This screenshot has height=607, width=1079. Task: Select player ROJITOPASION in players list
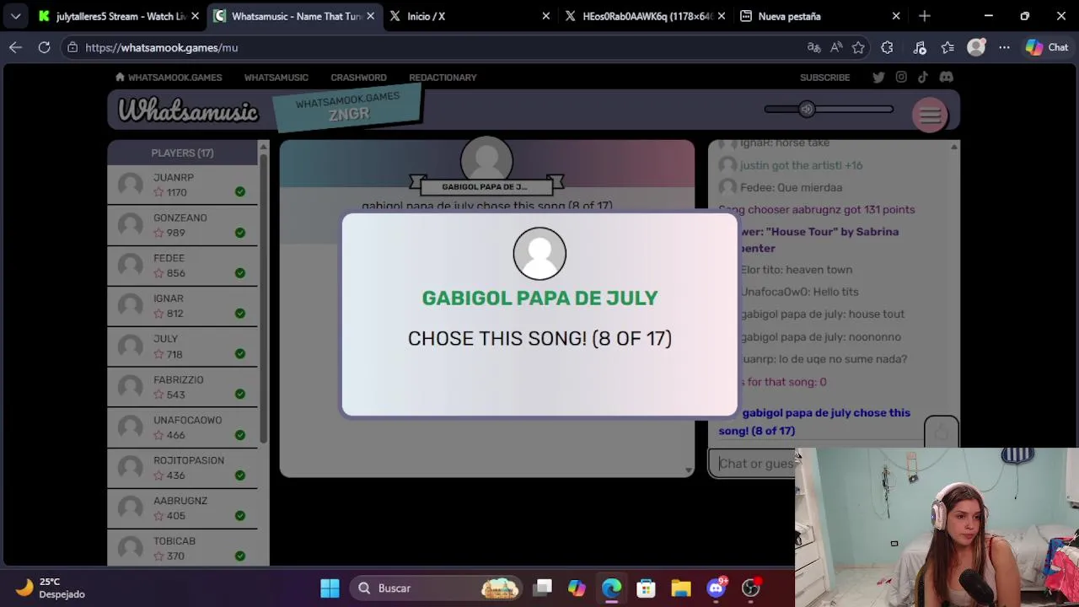click(182, 468)
